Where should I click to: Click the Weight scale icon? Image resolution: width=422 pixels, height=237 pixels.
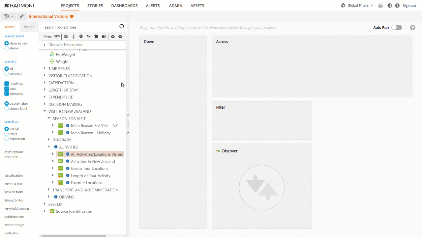52,62
